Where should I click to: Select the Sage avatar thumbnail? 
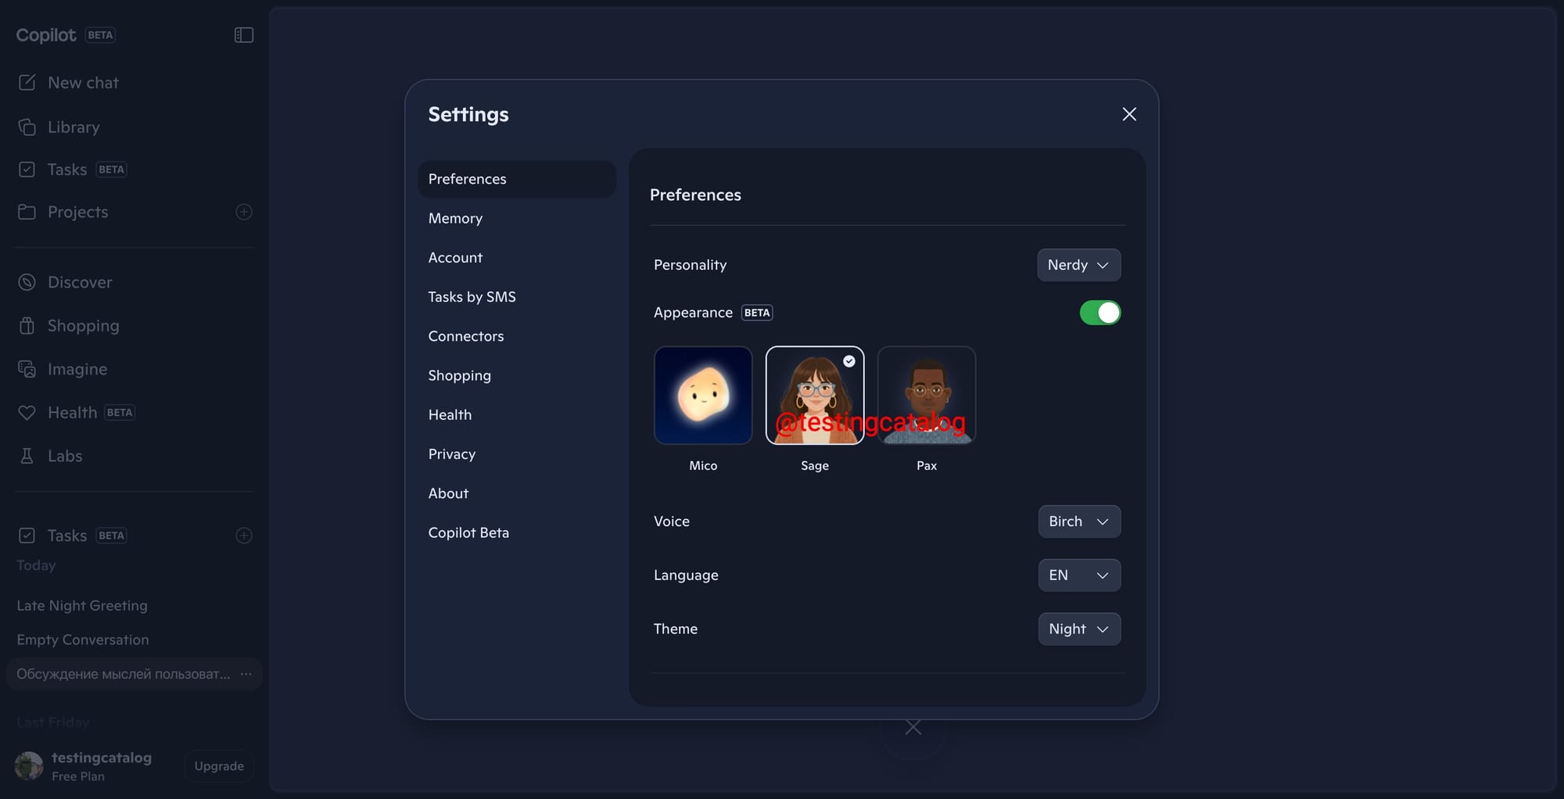814,396
